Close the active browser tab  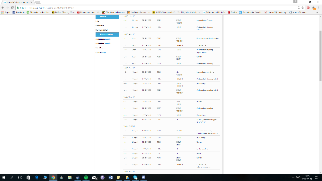[x=31, y=2]
